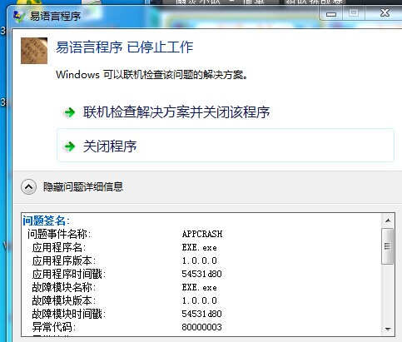Click green arrow beside 关闭程序
The width and height of the screenshot is (402, 342).
[x=69, y=146]
